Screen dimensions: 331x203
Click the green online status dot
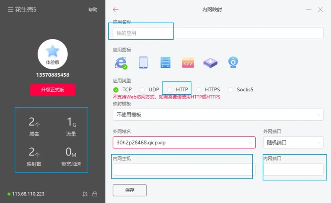(x=9, y=194)
